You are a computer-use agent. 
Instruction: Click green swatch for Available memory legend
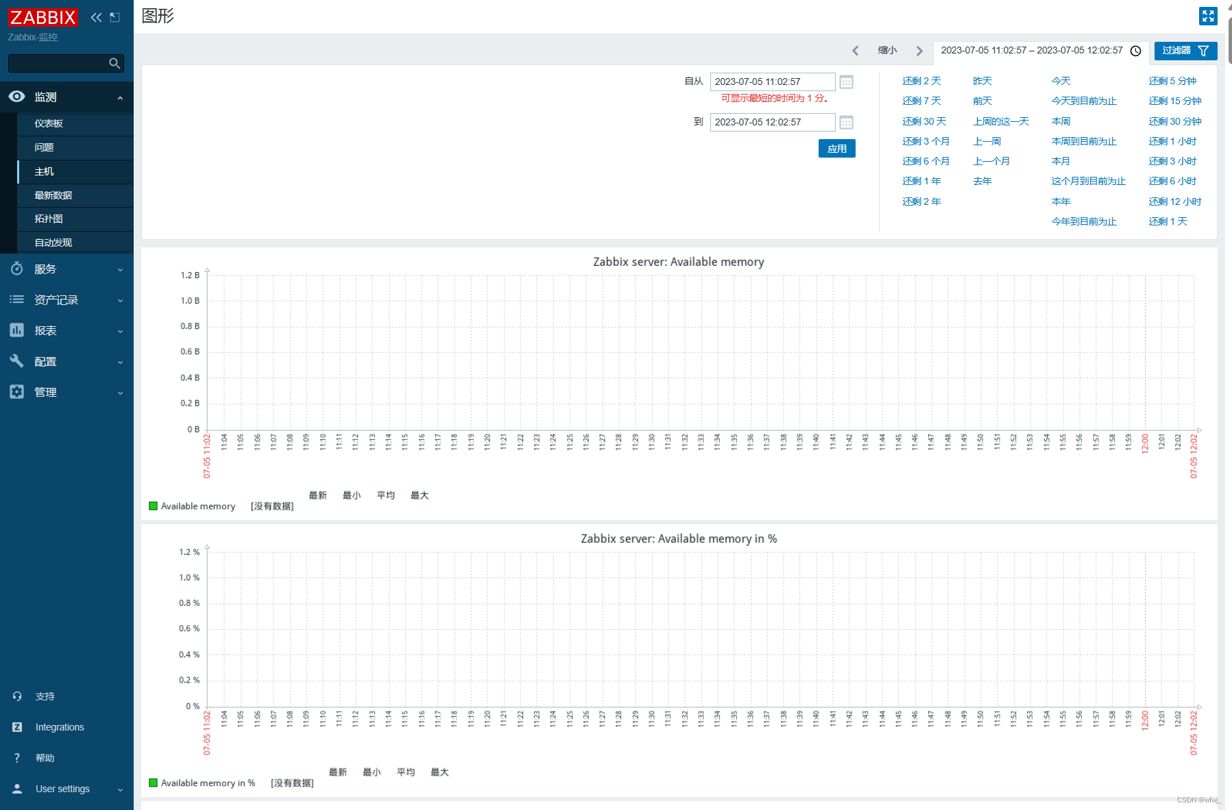(x=153, y=506)
